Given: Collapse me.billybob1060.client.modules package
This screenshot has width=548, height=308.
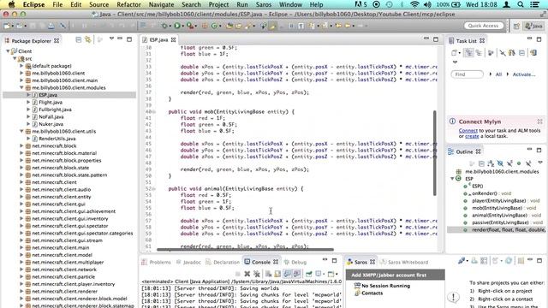Looking at the screenshot, I should pyautogui.click(x=21, y=87).
